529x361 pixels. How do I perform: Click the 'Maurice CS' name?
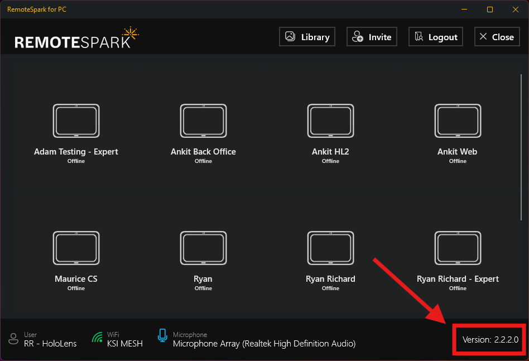click(76, 279)
